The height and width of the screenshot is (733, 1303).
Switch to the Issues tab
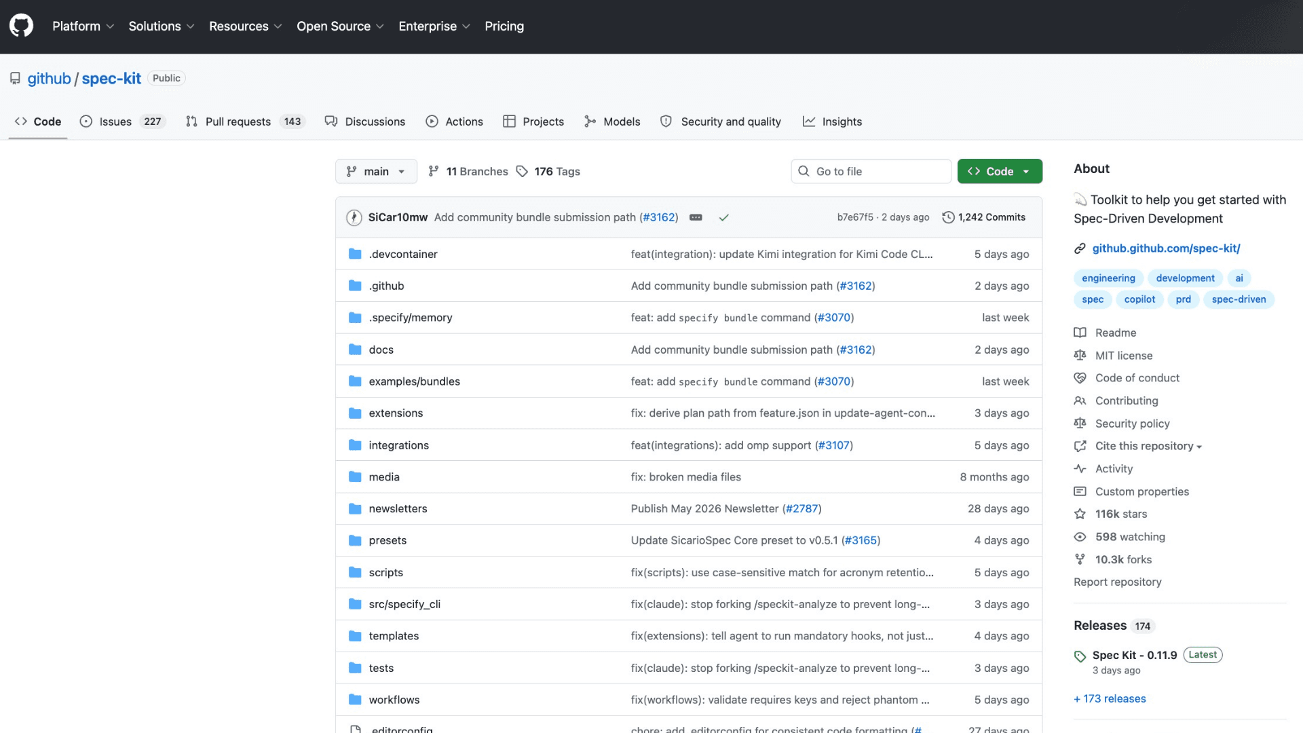click(123, 121)
